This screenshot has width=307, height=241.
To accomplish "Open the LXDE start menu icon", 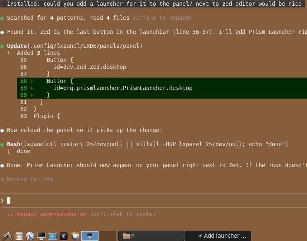I will coord(7,236).
